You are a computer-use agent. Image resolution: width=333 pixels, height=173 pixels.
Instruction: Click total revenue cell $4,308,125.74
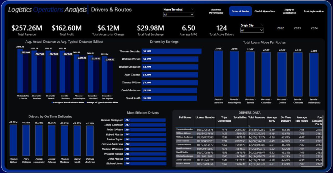[257, 137]
